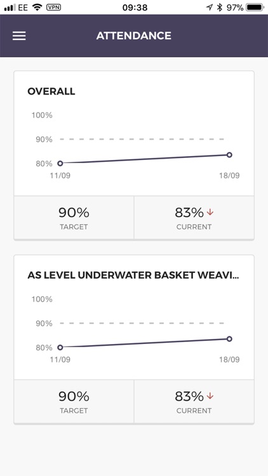Open the hamburger menu
Viewport: 268px width, 476px height.
[x=19, y=36]
